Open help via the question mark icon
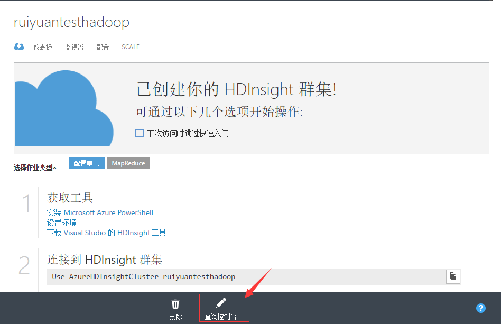 (480, 308)
